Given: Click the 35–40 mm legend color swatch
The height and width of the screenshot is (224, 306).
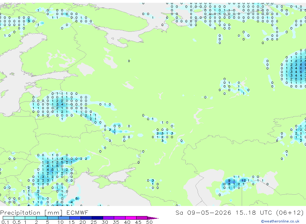Looking at the screenshot, I should tap(120, 218).
